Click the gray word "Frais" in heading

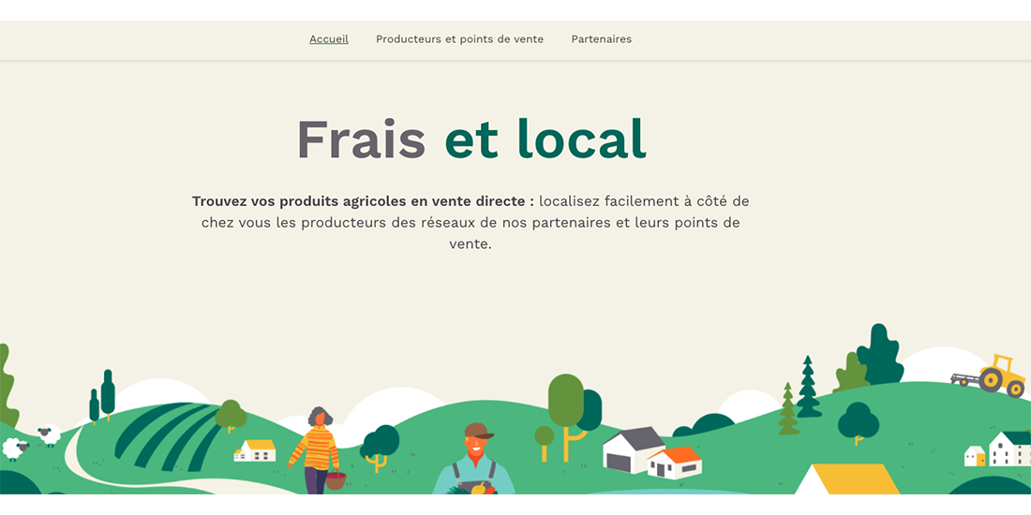click(x=361, y=140)
